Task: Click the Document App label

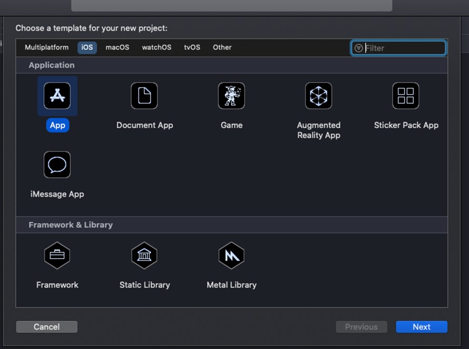Action: tap(145, 125)
